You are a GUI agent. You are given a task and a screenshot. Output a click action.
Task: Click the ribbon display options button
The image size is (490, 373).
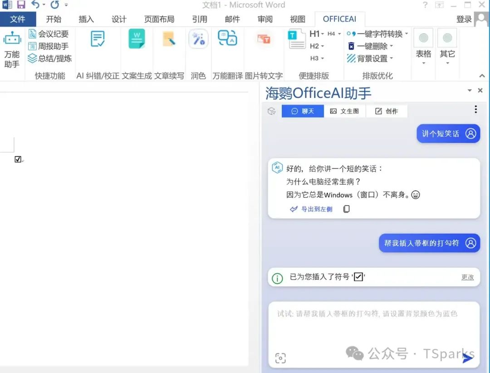[439, 5]
